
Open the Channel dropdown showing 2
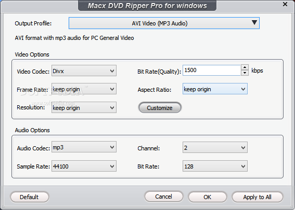[215, 147]
